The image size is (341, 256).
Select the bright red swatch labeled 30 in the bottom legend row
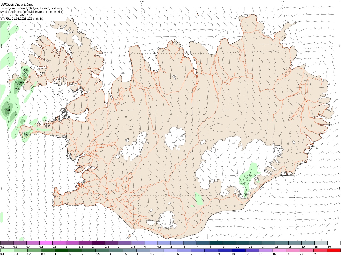[334, 250]
